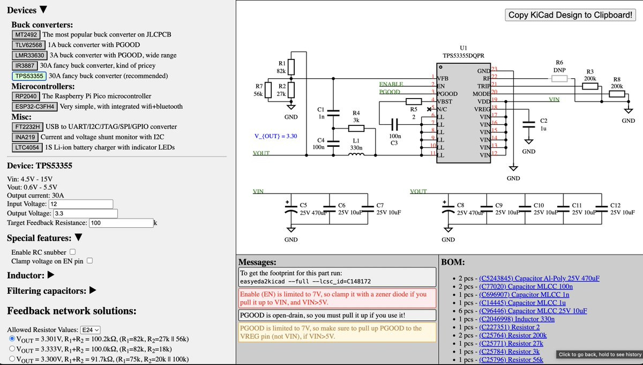Click the C10 25V 10uF capacitor symbol
Image resolution: width=643 pixels, height=365 pixels.
pos(525,209)
